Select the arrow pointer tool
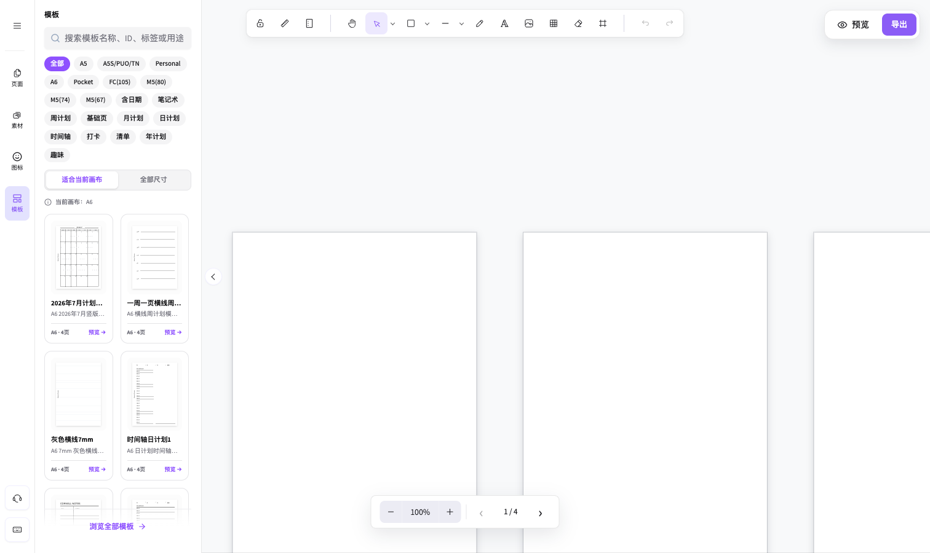 (x=376, y=23)
